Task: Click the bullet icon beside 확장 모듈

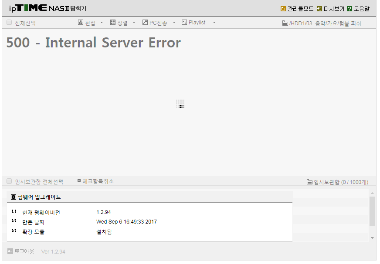Action: (x=14, y=230)
